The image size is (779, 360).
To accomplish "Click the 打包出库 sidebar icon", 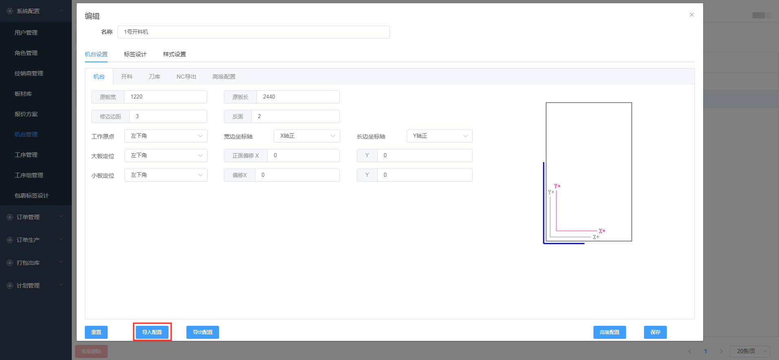I will (x=10, y=263).
